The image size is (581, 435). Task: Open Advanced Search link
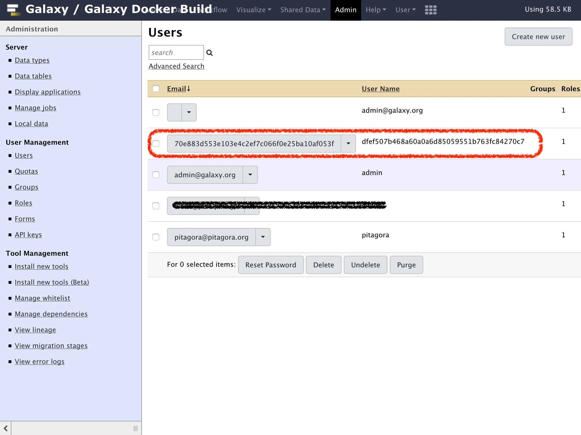pos(176,66)
